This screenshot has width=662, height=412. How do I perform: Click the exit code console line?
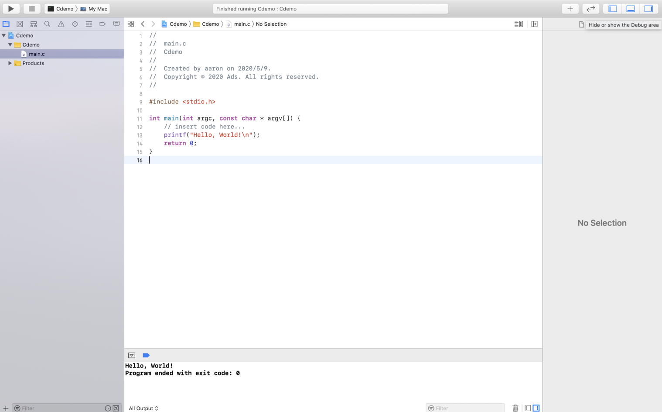(182, 373)
